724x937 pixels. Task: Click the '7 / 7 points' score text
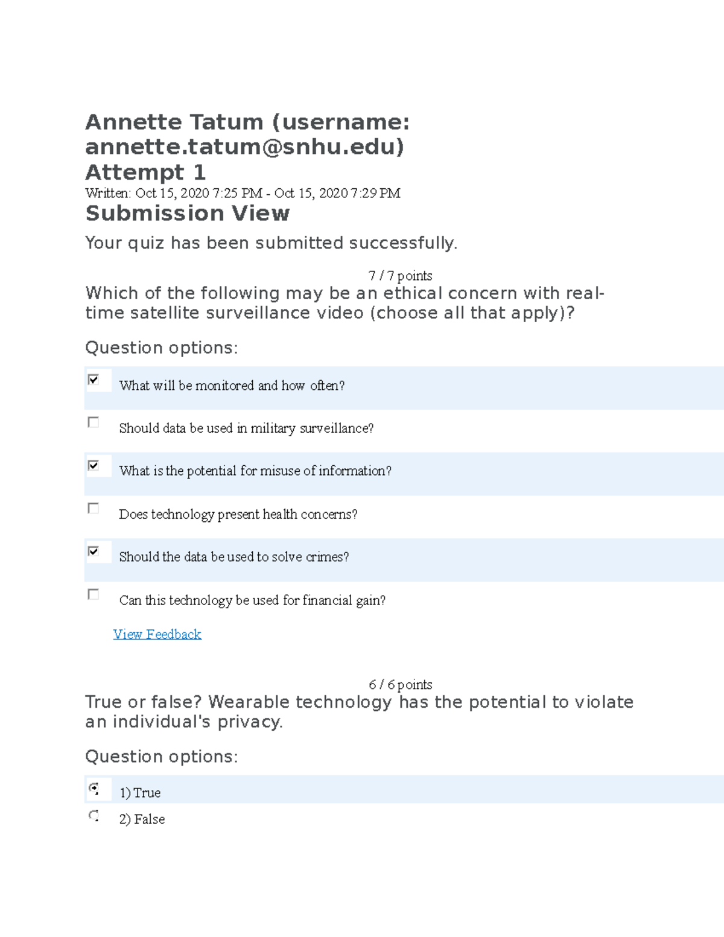pyautogui.click(x=400, y=276)
